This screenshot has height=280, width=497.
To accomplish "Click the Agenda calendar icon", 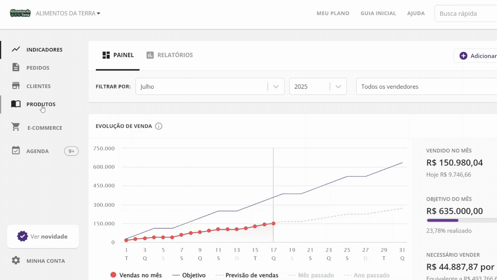I will coord(16,150).
